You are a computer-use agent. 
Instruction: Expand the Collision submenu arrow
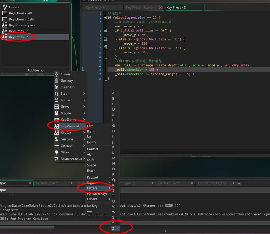click(84, 146)
